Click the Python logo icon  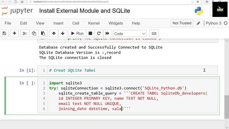coord(199,11)
